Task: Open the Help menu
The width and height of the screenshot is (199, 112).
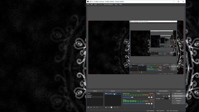Action: pyautogui.click(x=120, y=4)
